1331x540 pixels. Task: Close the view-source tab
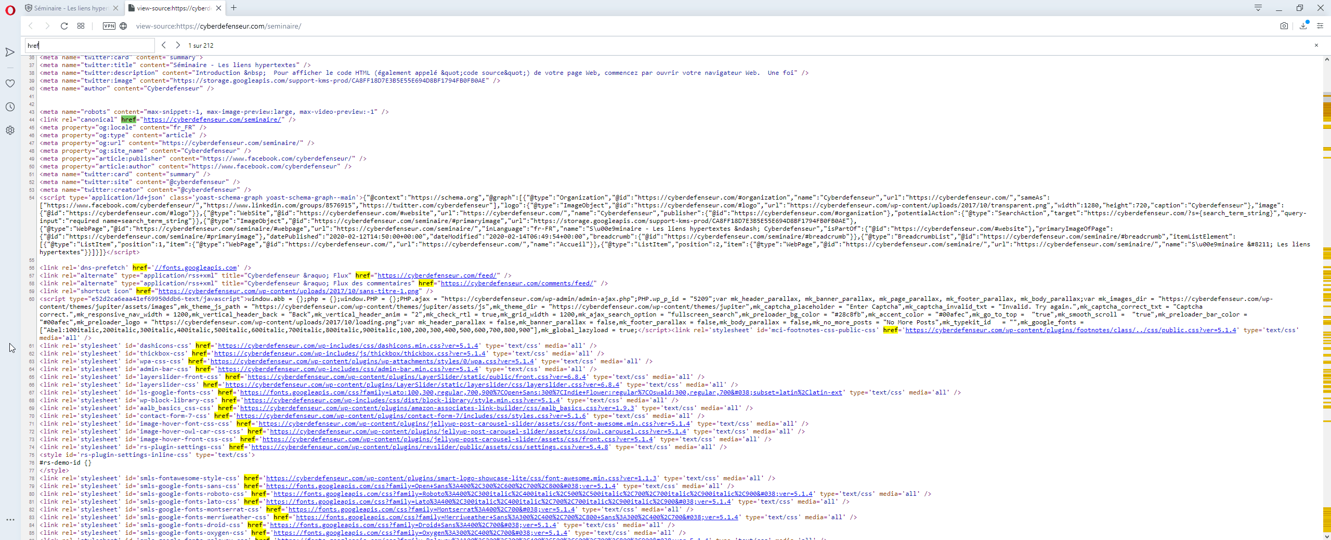tap(219, 8)
